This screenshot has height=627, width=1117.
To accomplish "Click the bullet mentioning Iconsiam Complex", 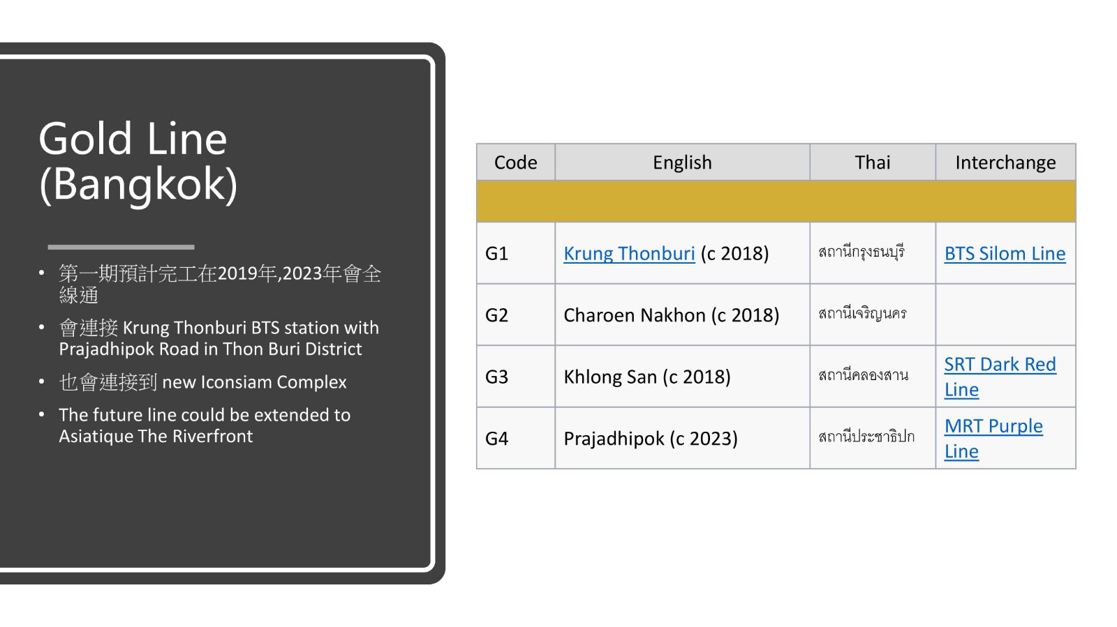I will [202, 382].
